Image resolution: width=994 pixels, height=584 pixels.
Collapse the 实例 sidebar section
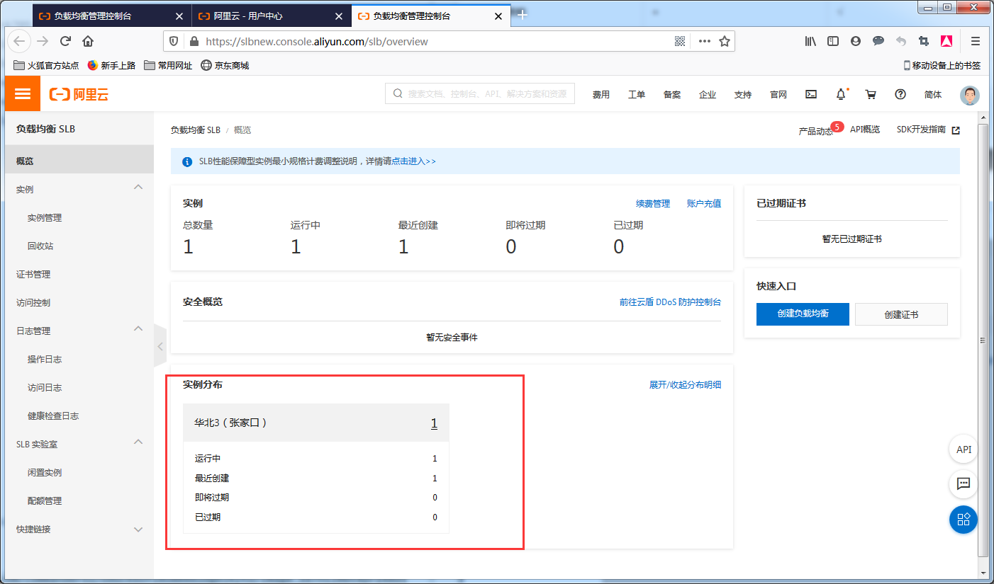[138, 188]
